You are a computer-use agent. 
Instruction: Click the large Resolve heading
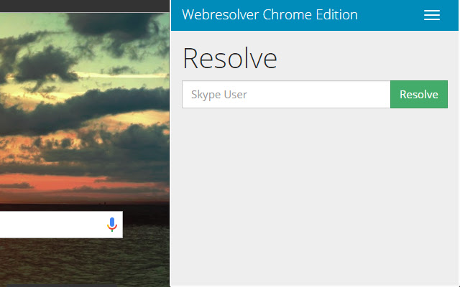[x=230, y=58]
